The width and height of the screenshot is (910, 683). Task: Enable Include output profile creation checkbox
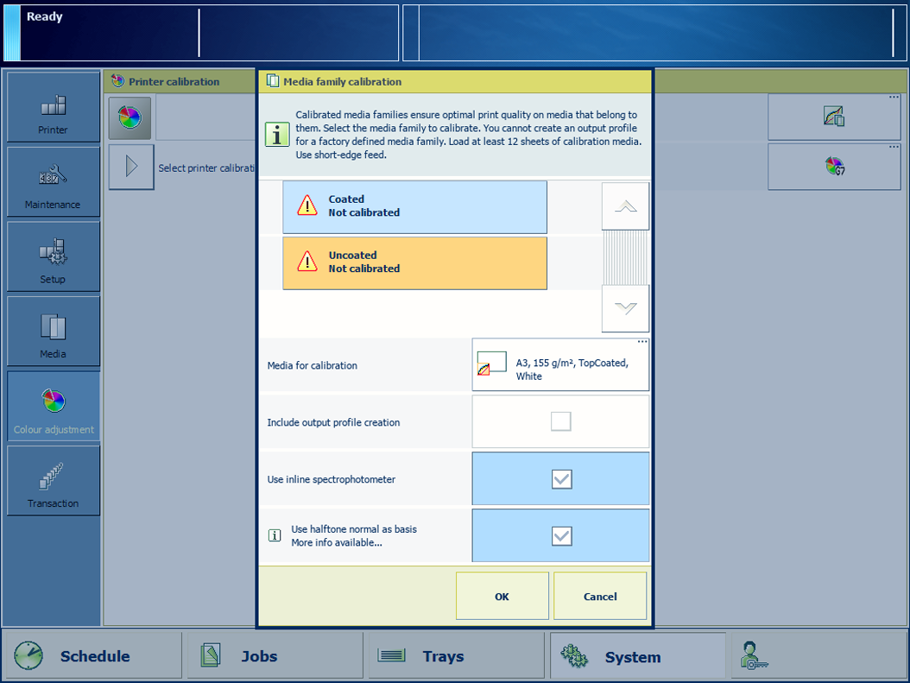click(x=561, y=421)
